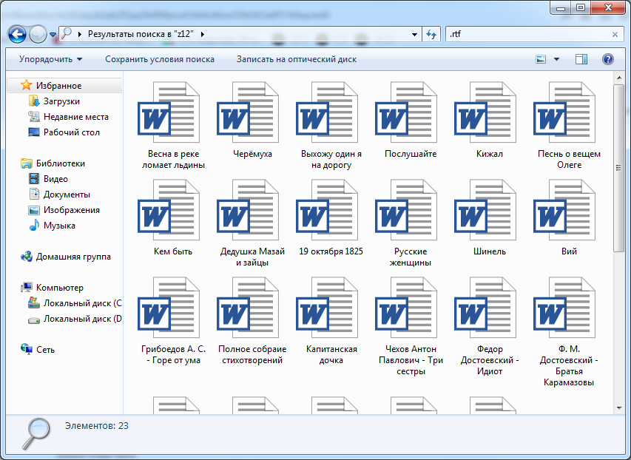
Task: Open Загрузки folder in sidebar
Action: click(54, 101)
